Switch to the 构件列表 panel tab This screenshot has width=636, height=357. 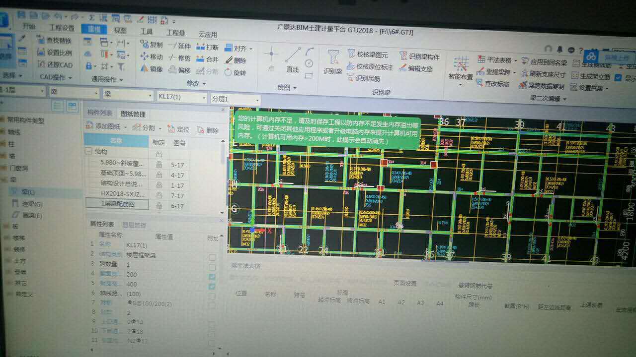pyautogui.click(x=99, y=113)
